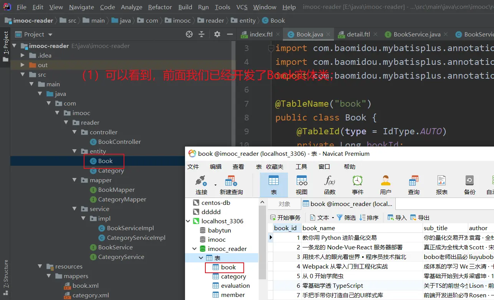Hide the Project panel with minimize icon
The width and height of the screenshot is (494, 300).
click(230, 34)
